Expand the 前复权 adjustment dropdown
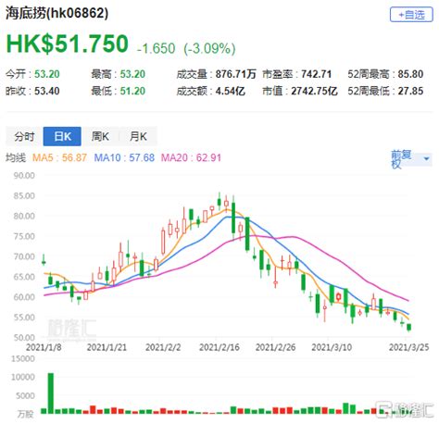Image resolution: width=439 pixels, height=424 pixels. [x=411, y=159]
